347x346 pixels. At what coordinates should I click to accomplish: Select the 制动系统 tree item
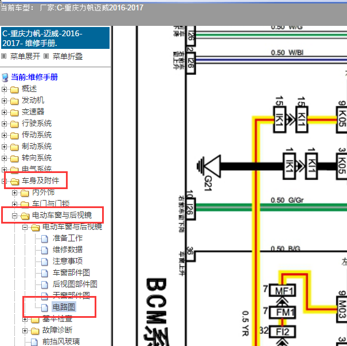point(37,147)
